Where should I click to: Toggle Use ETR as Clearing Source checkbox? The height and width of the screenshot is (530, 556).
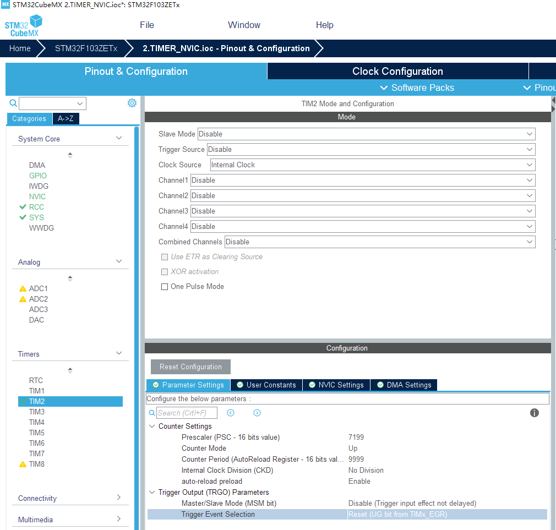165,257
